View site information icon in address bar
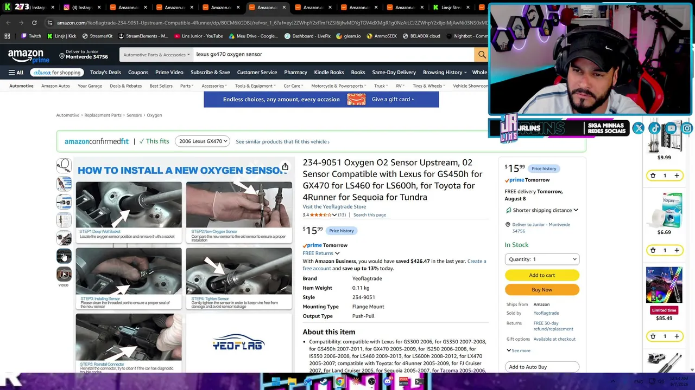The width and height of the screenshot is (695, 390). coord(49,23)
